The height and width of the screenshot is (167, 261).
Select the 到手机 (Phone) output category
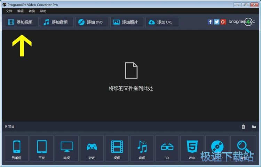point(17,148)
